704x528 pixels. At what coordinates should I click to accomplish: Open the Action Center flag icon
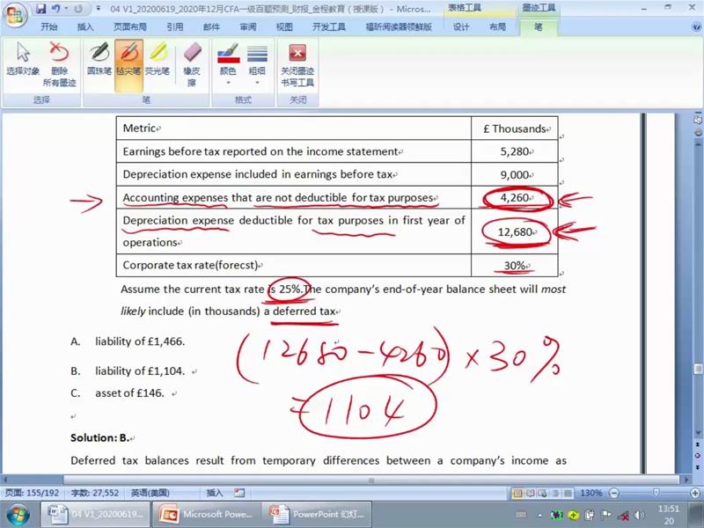click(x=605, y=515)
